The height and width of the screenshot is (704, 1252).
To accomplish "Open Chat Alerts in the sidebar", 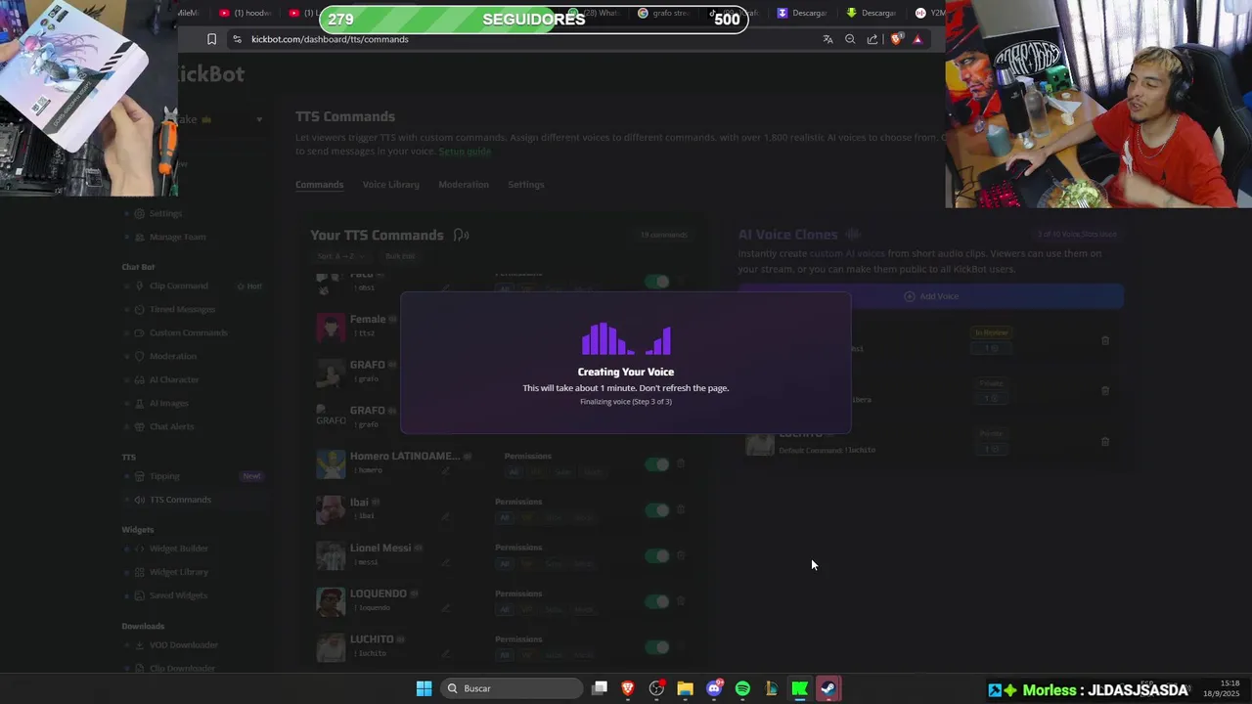I will coord(171,426).
